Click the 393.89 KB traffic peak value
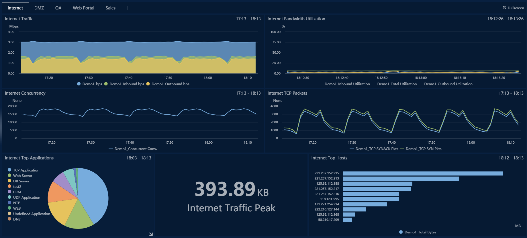This screenshot has width=527, height=238. point(232,189)
